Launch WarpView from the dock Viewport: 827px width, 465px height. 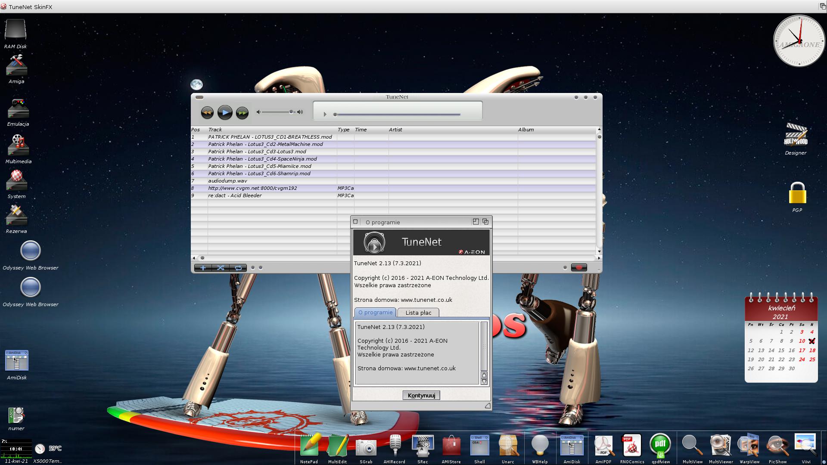pyautogui.click(x=749, y=448)
